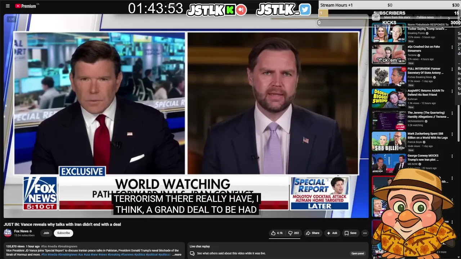The width and height of the screenshot is (461, 259).
Task: Open the #foxnews hashtag in description
Action: [127, 254]
